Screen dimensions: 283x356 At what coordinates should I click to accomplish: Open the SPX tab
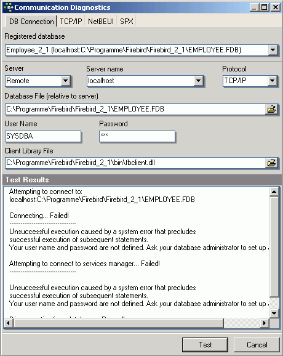click(x=127, y=22)
